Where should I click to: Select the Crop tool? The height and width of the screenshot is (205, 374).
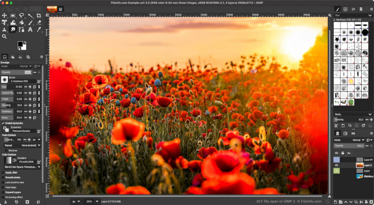tap(38, 16)
